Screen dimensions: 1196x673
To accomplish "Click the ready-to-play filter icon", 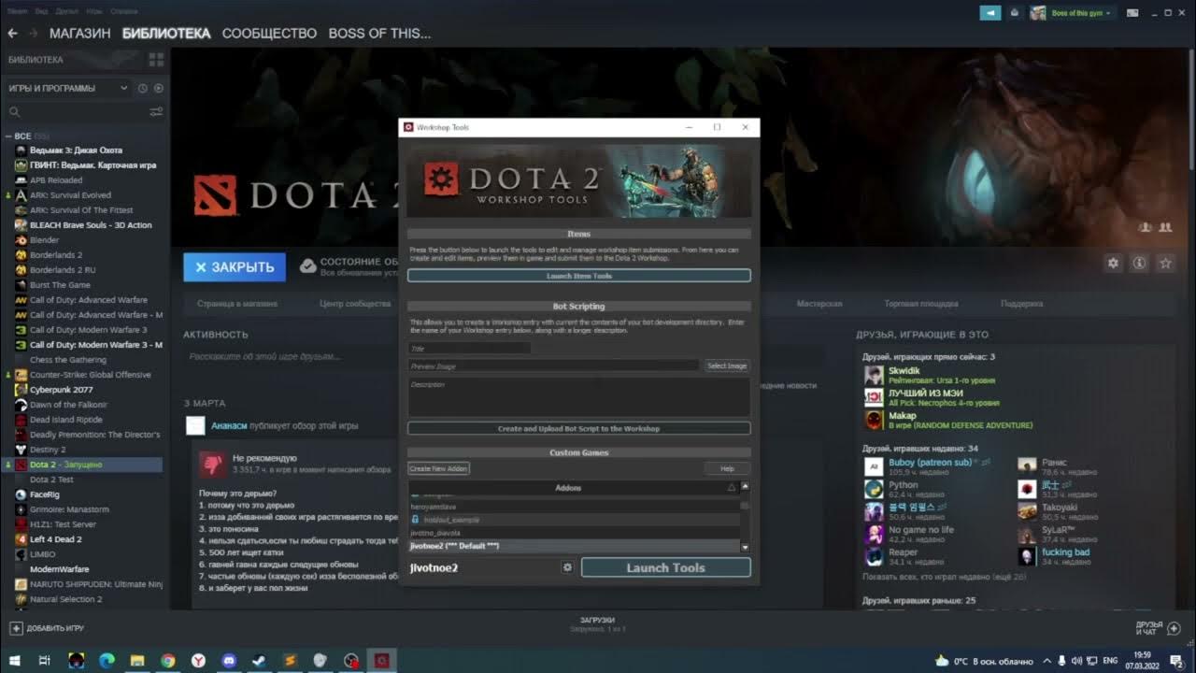I will pos(158,88).
